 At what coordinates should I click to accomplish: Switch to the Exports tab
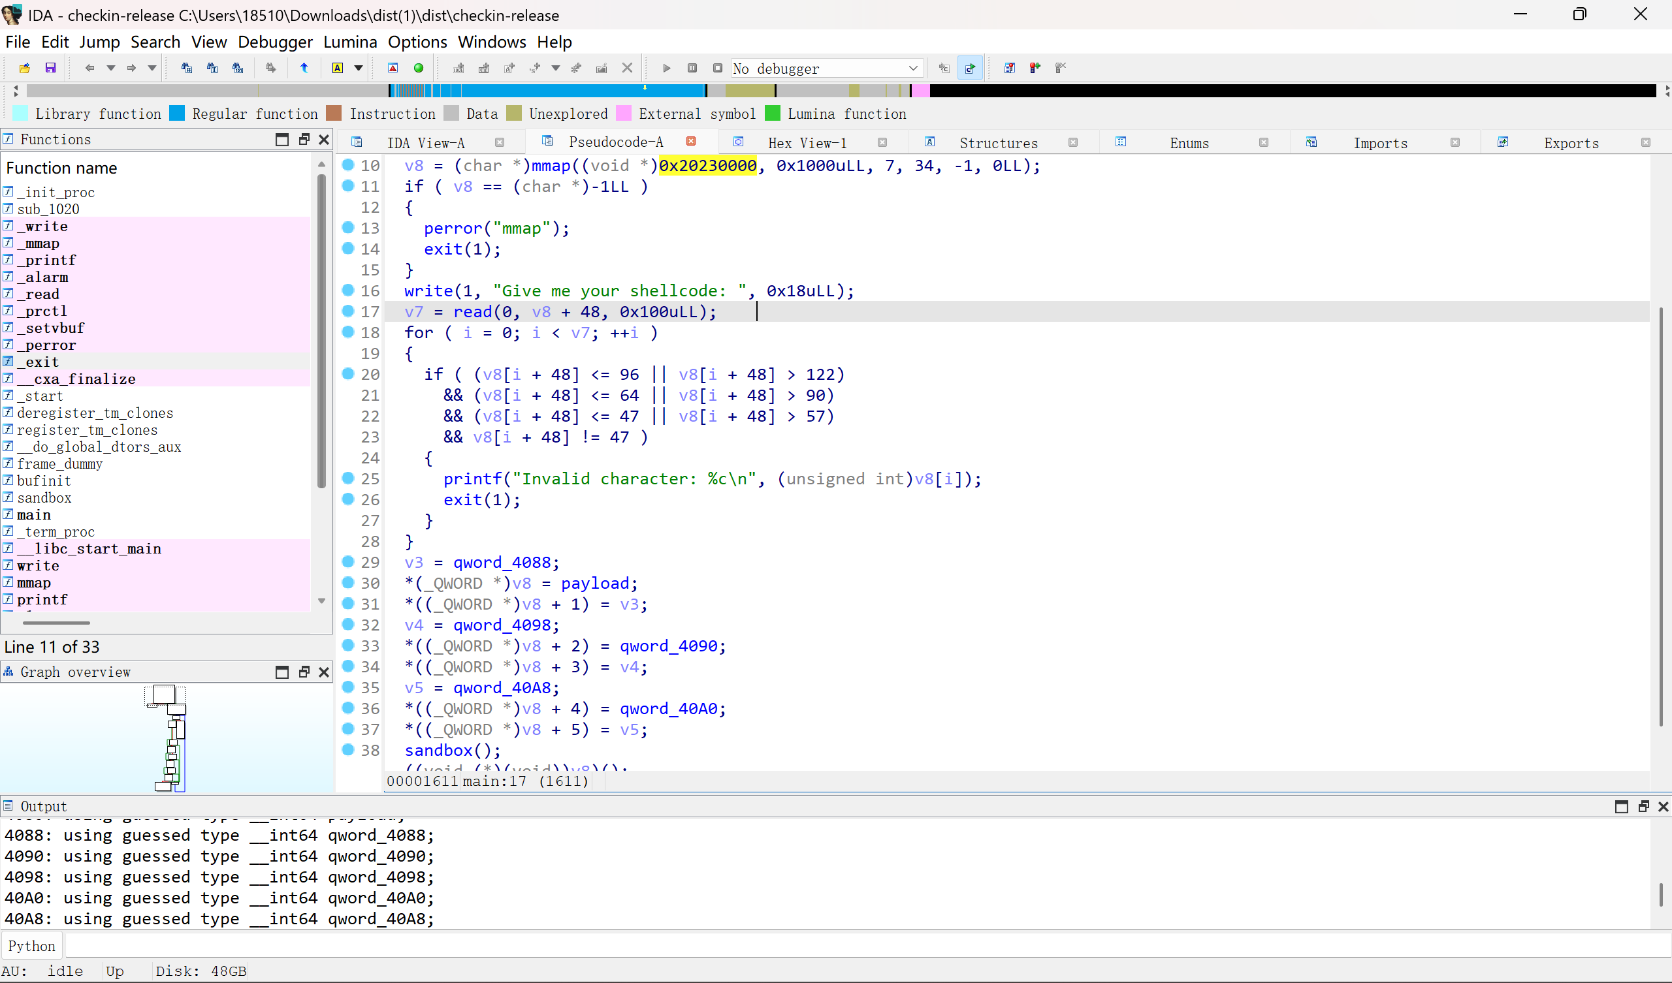click(1571, 142)
